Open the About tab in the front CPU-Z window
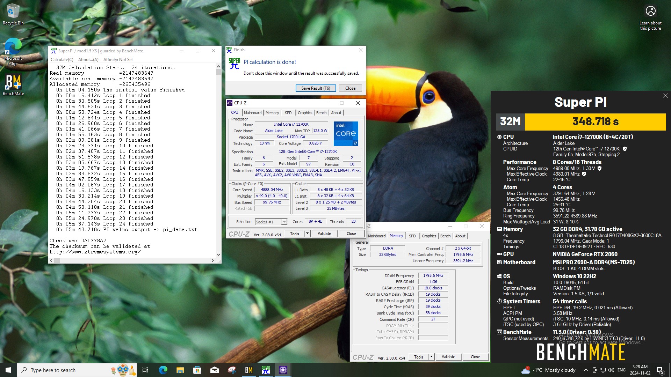This screenshot has width=671, height=377. [x=336, y=113]
